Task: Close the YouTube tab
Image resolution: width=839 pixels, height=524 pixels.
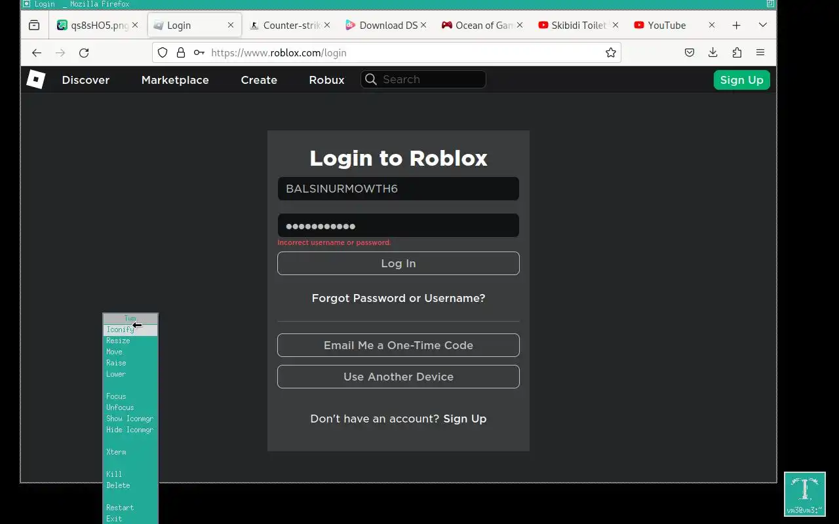Action: pos(712,26)
